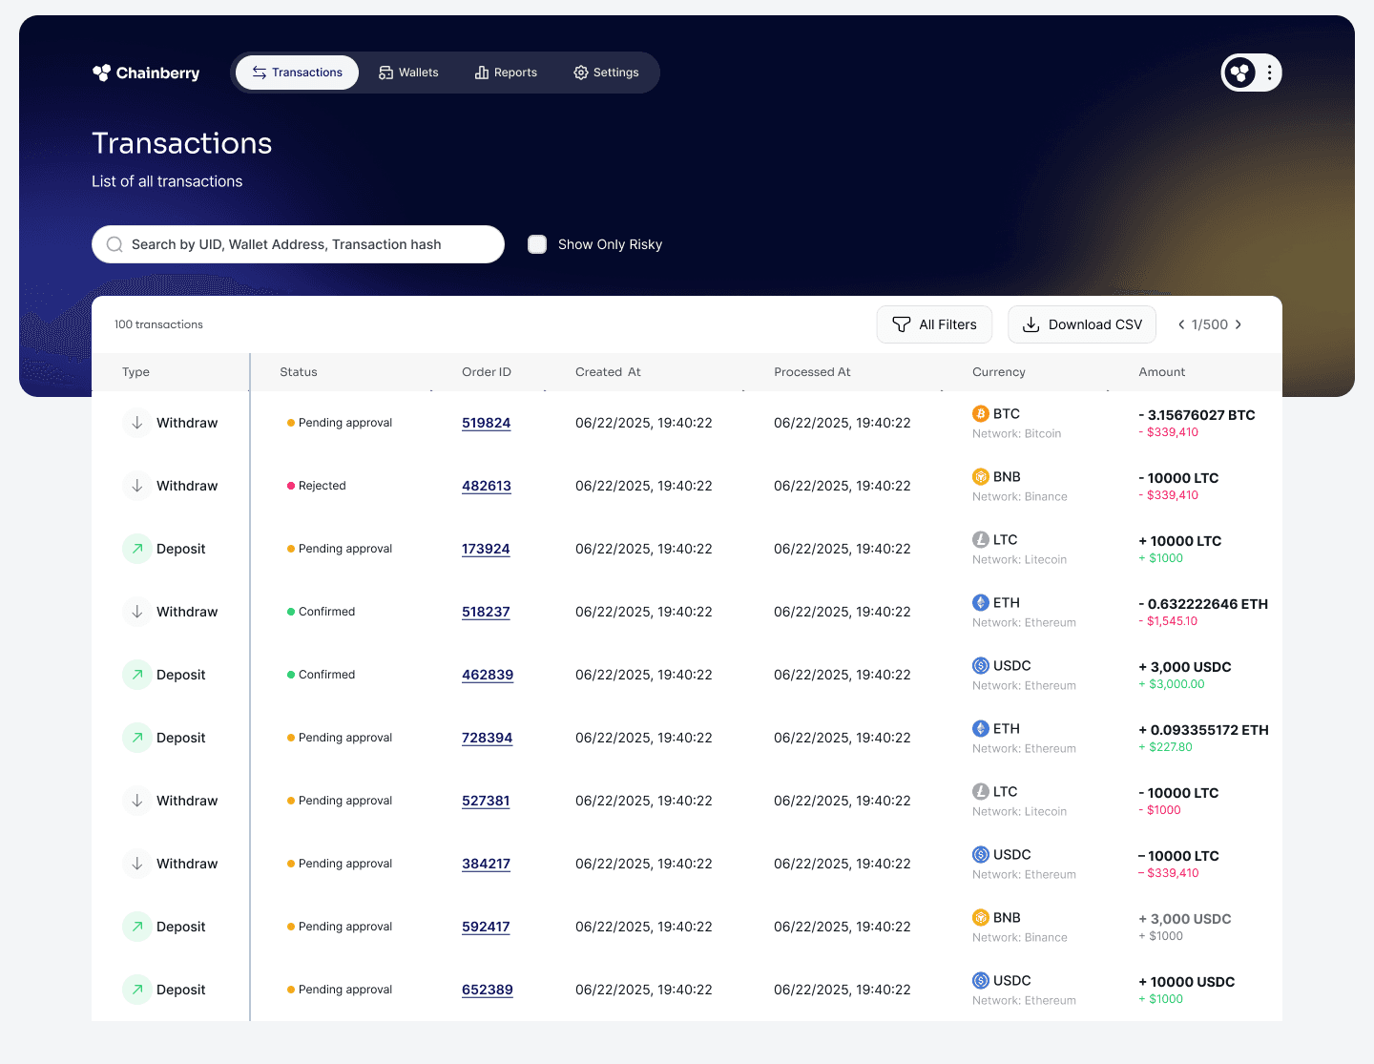Click USDC coin icon in order 384217 row
Viewport: 1374px width, 1064px height.
(981, 854)
